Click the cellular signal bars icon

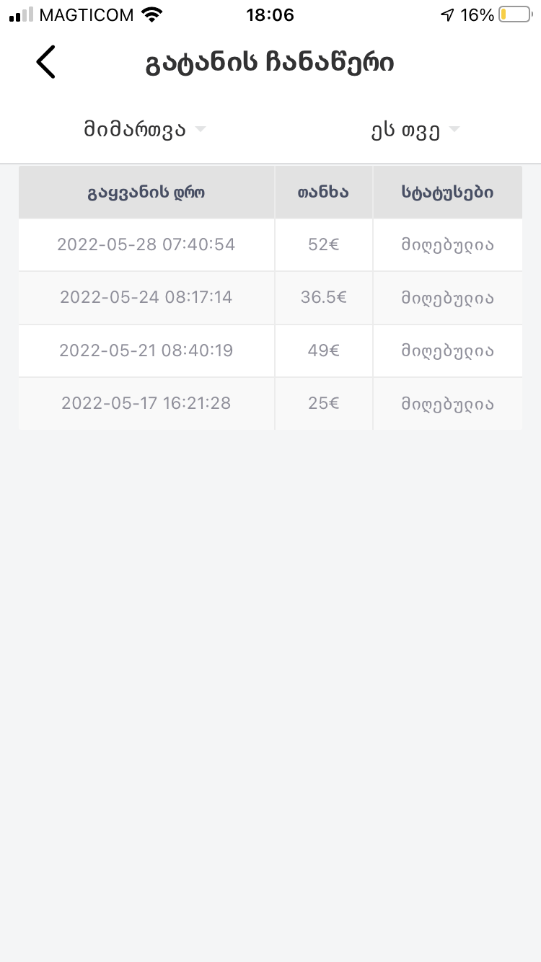22,14
